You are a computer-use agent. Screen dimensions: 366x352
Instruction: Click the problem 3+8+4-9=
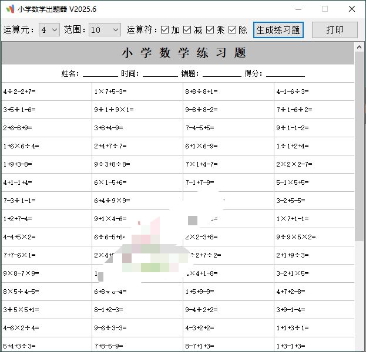pyautogui.click(x=109, y=128)
